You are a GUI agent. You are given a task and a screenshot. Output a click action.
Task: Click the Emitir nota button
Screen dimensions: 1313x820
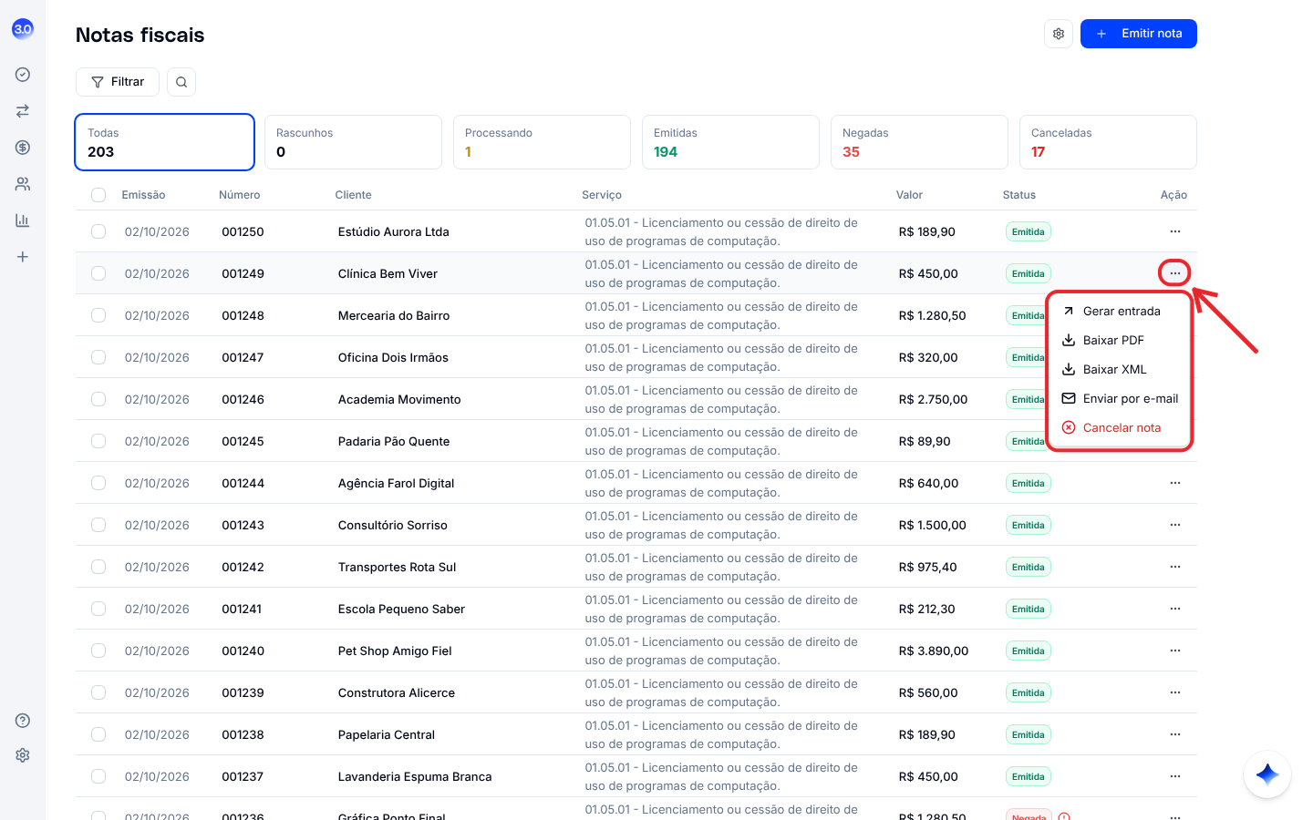1139,34
